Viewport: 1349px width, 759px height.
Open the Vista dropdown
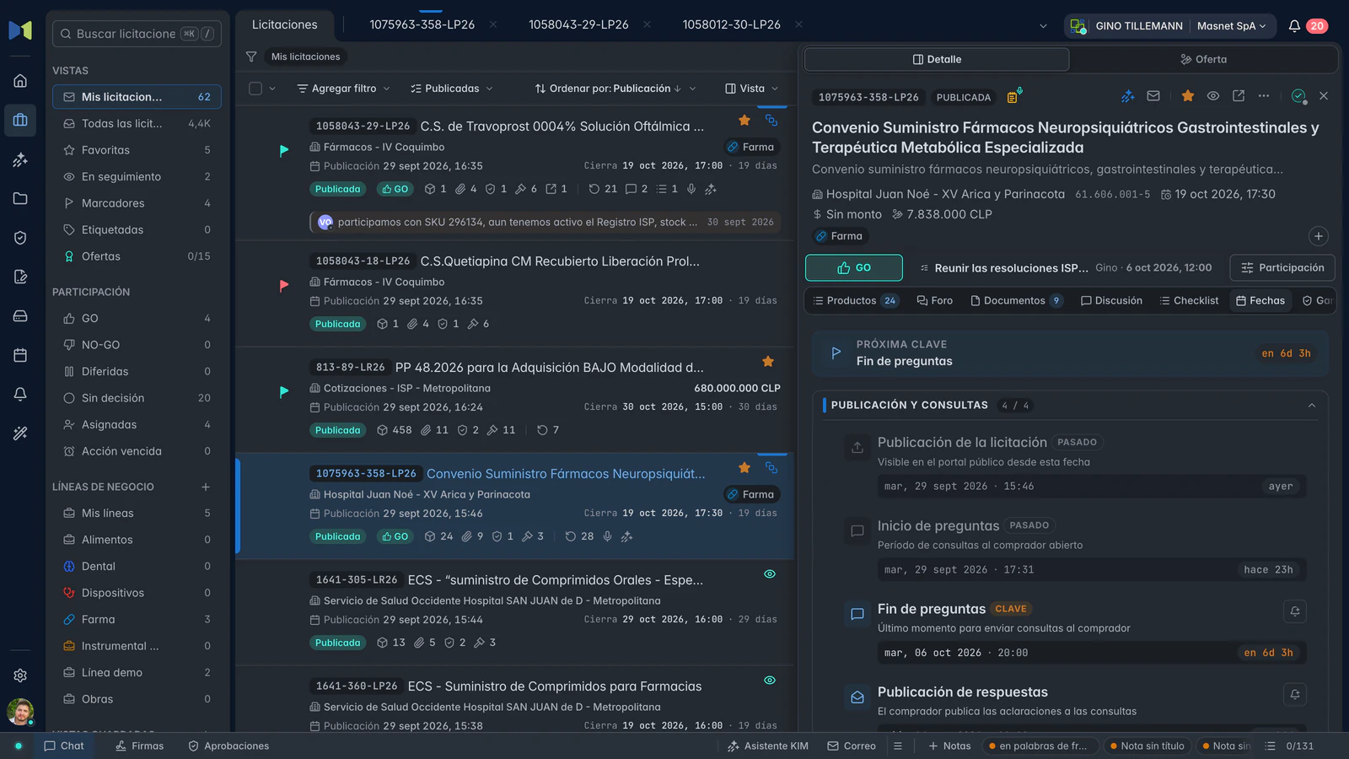[x=752, y=89]
